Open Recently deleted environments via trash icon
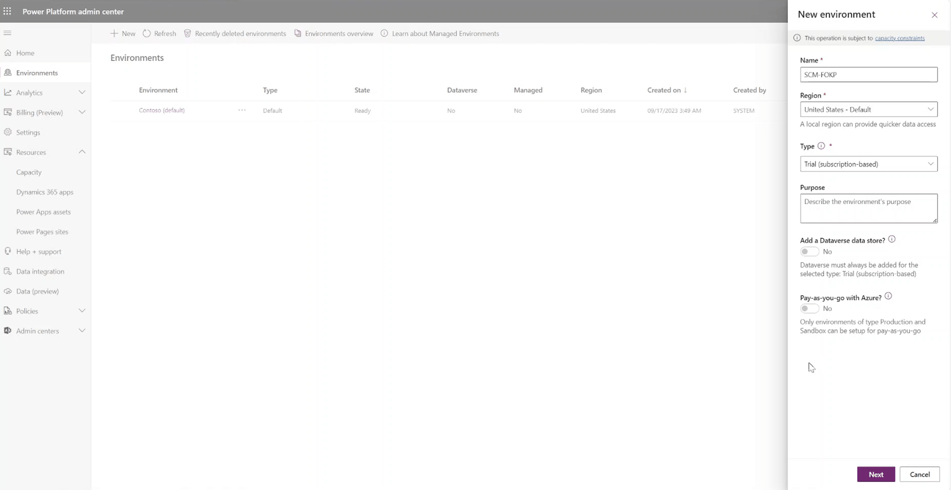 coord(188,33)
